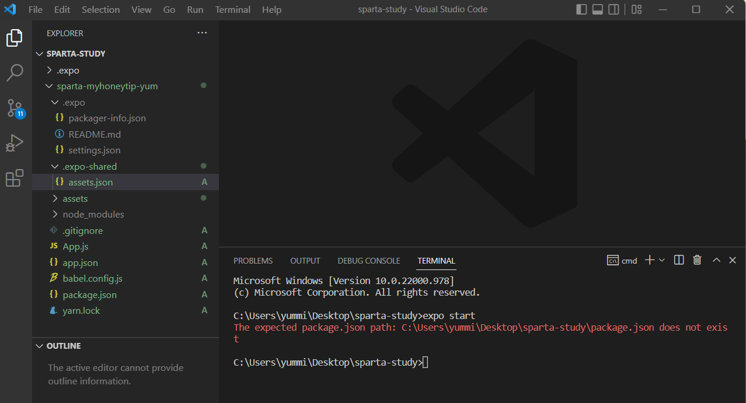Open README.md file
Screen dimensions: 746x403
click(126, 134)
